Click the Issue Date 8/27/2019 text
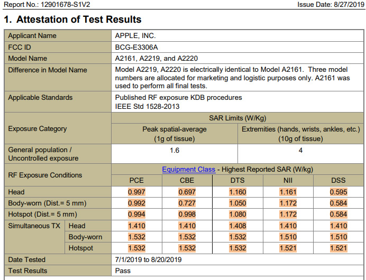The width and height of the screenshot is (366, 280). pos(331,5)
